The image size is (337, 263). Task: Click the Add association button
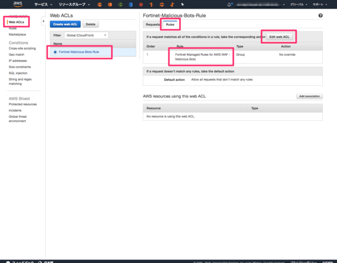tap(310, 96)
